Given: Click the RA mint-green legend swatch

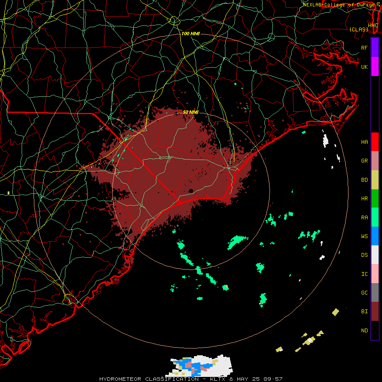Looking at the screenshot, I should 375,217.
